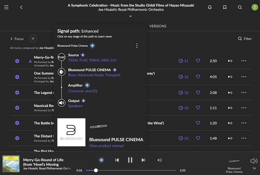Click the signal path star in playback bar
This screenshot has width=260, height=175.
click(101, 160)
